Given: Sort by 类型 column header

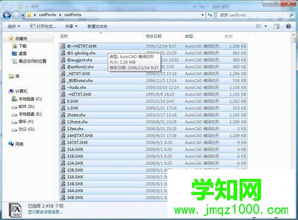Looking at the screenshot, I should pyautogui.click(x=189, y=36).
